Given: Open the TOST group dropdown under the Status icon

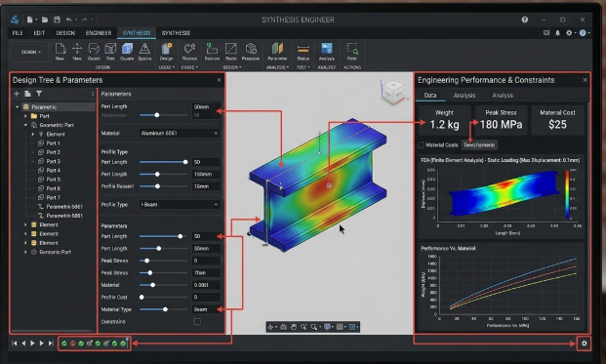Looking at the screenshot, I should coord(303,67).
